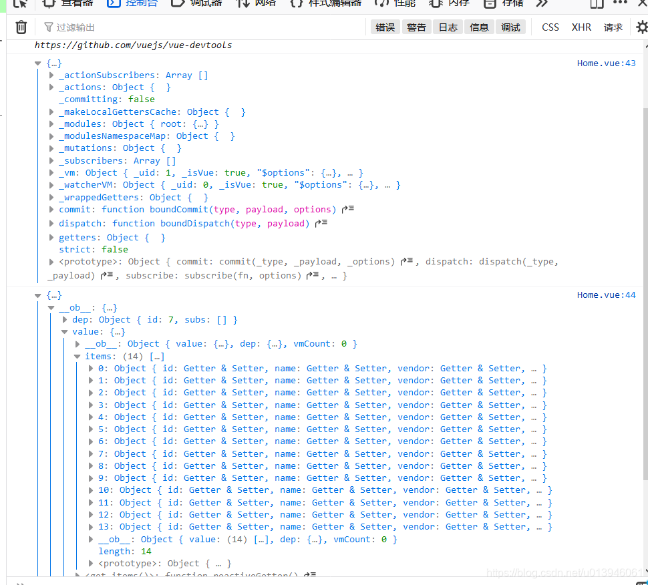The width and height of the screenshot is (648, 585).
Task: Switch to the 调试器 (Debugger) tab
Action: tap(197, 3)
